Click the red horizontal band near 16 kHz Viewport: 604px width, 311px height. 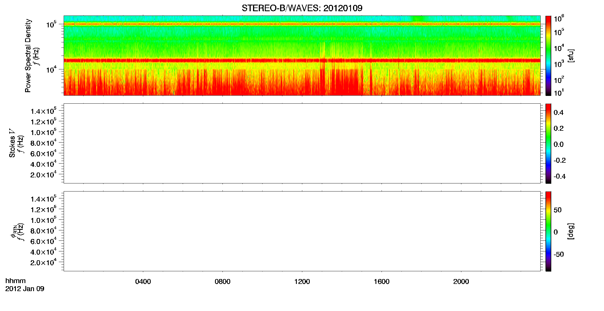click(302, 60)
